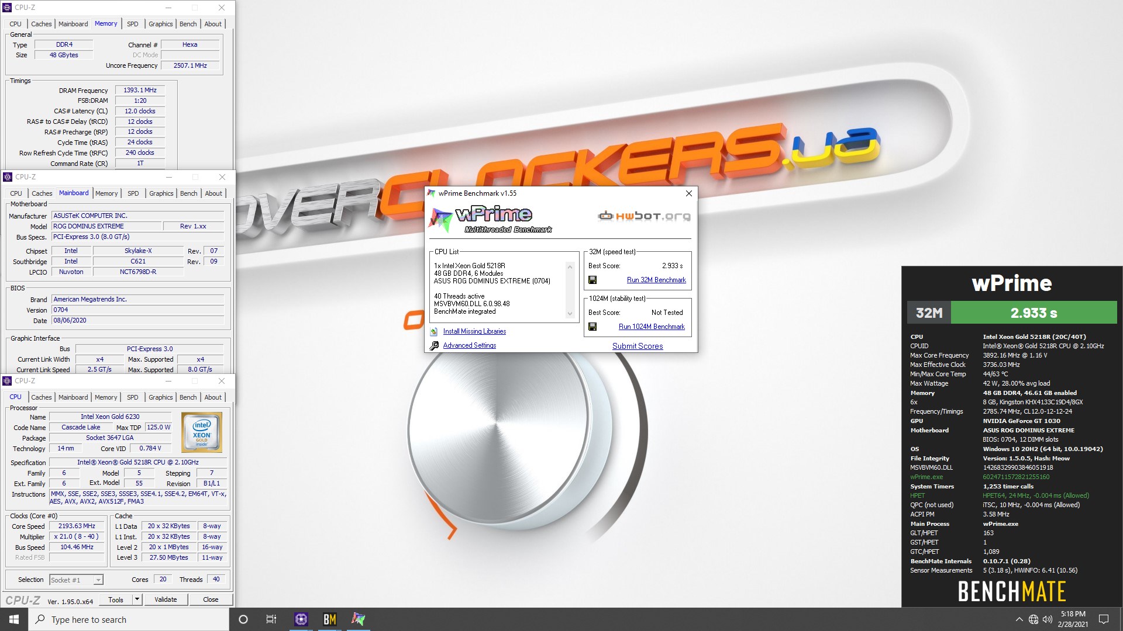
Task: Open Task View on taskbar
Action: [271, 619]
